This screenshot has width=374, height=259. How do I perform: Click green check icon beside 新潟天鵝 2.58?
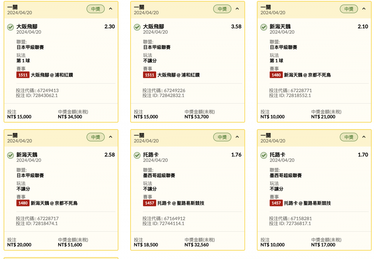pos(10,155)
